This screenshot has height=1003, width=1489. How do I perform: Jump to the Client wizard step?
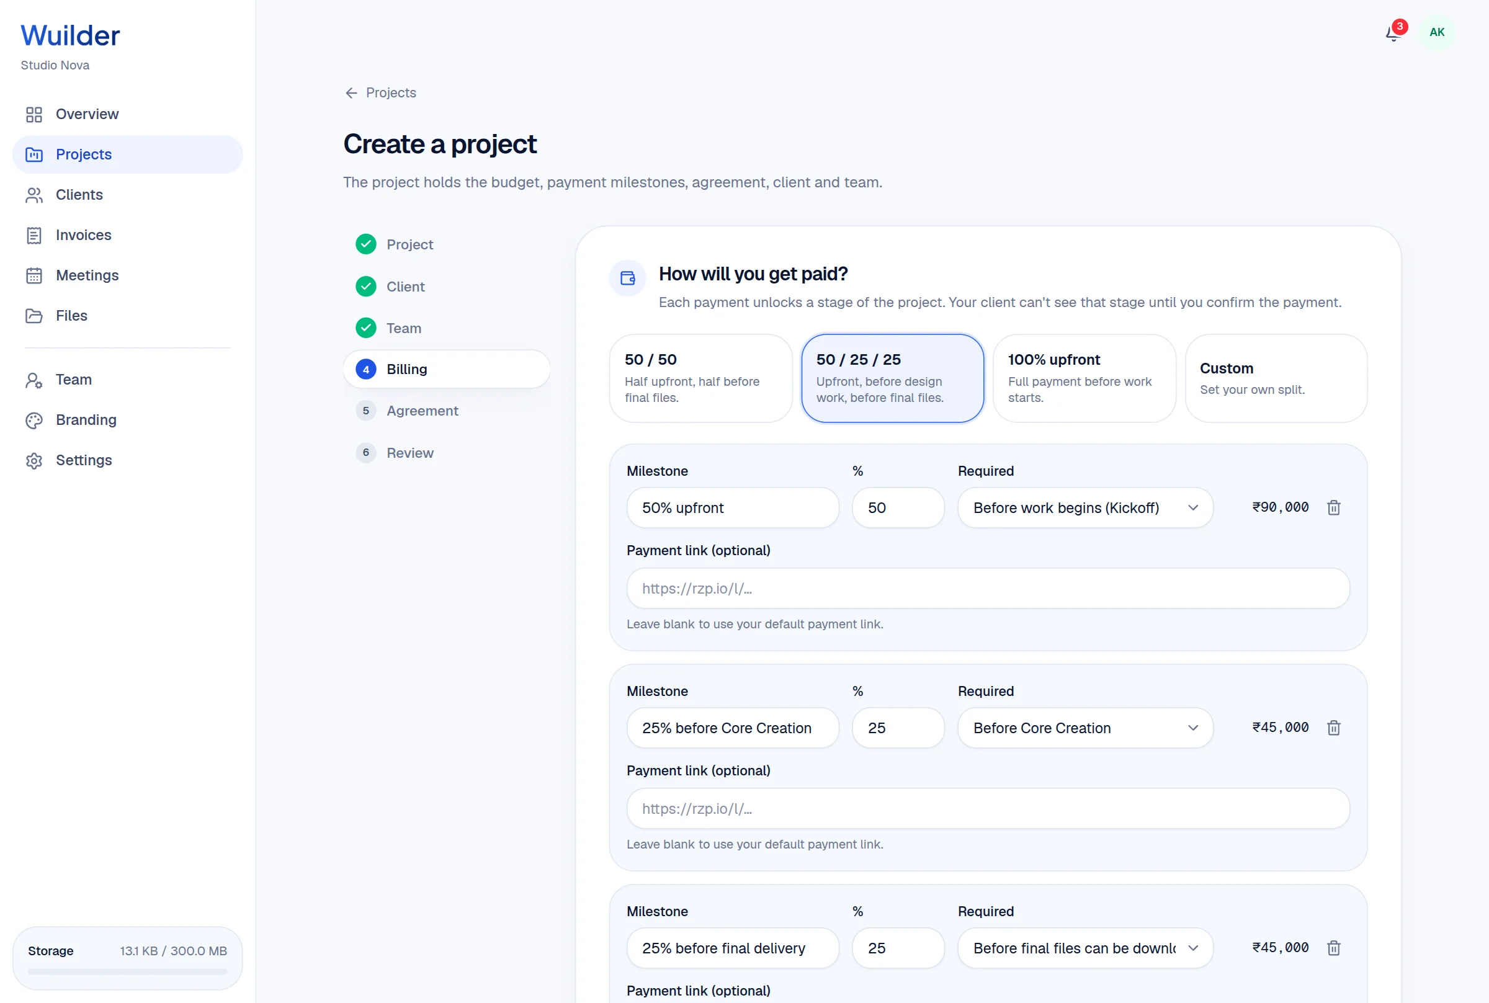pyautogui.click(x=447, y=287)
